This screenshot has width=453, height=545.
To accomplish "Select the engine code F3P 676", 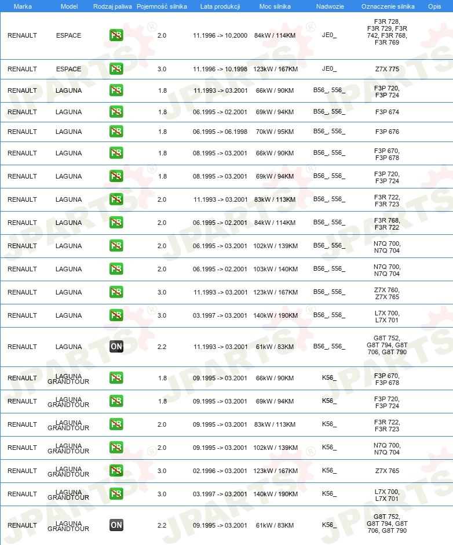I will [387, 132].
